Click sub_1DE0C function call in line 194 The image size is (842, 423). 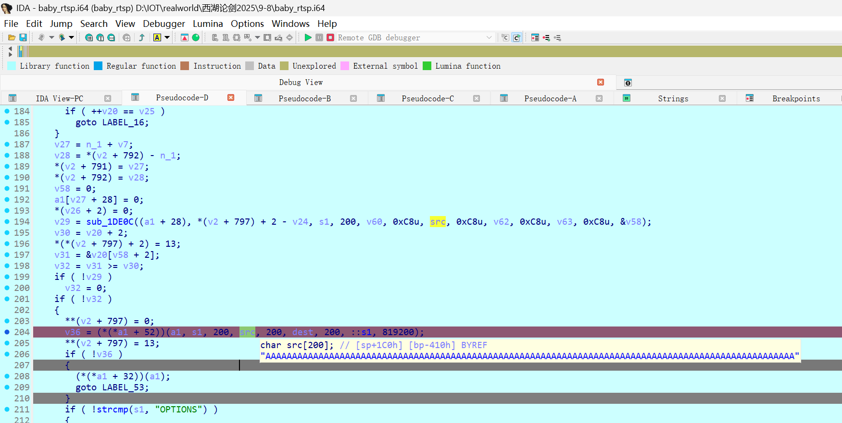tap(110, 221)
